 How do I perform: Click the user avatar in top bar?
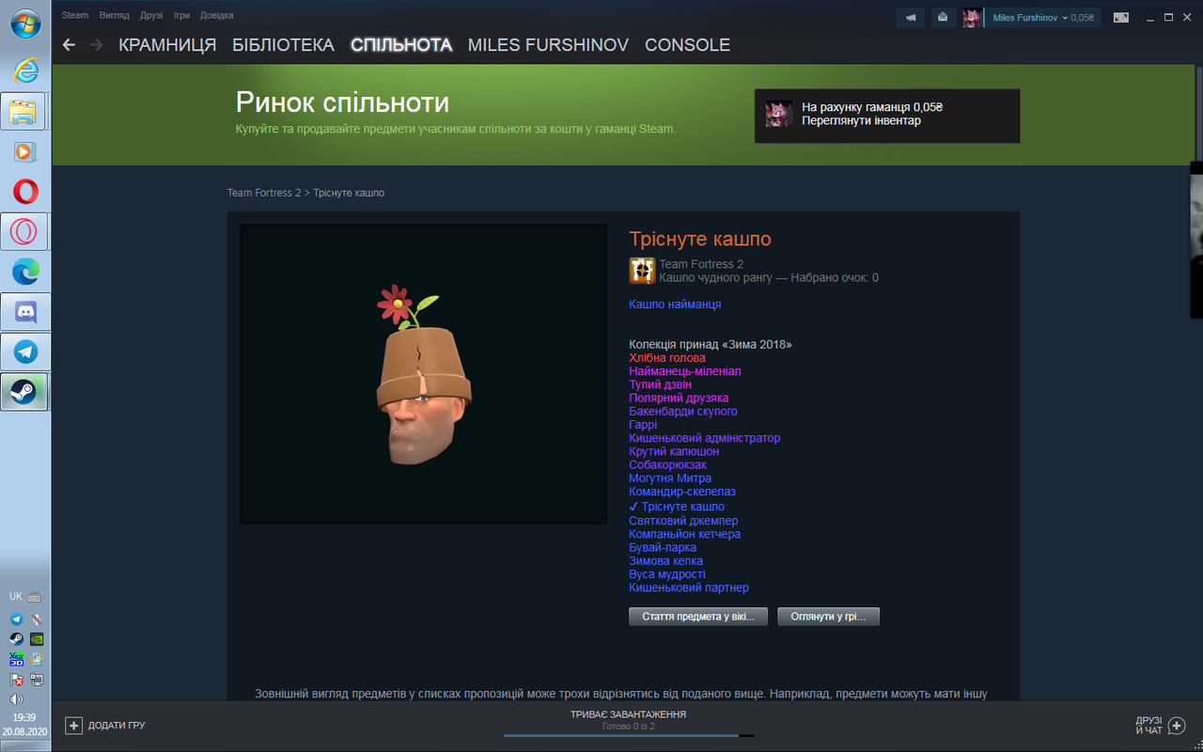click(x=972, y=17)
